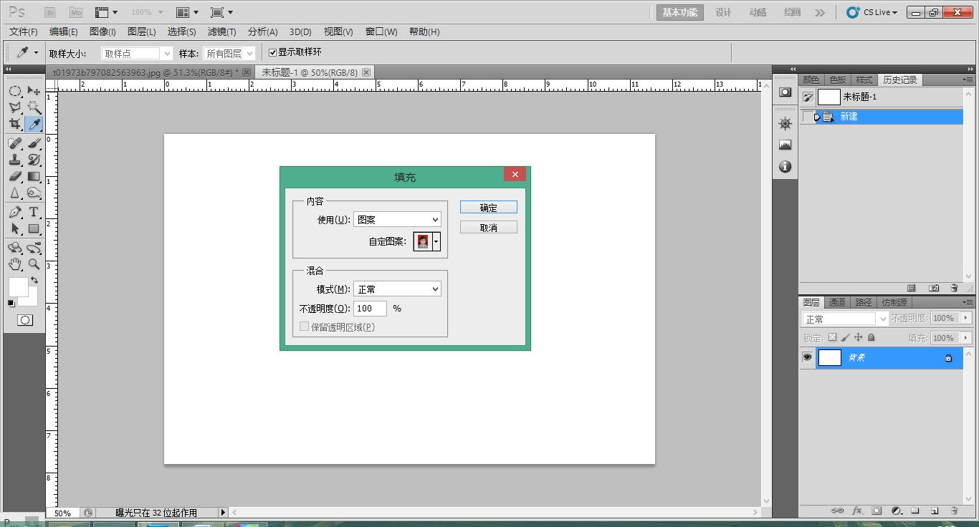Uncheck the 显示取样环 checkbox
979x527 pixels.
click(x=272, y=52)
